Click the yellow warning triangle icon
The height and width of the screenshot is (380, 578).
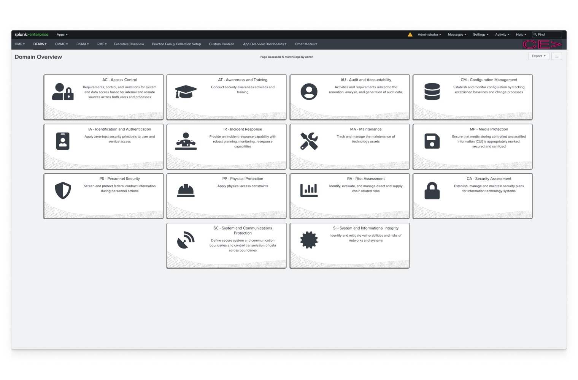[x=410, y=35]
